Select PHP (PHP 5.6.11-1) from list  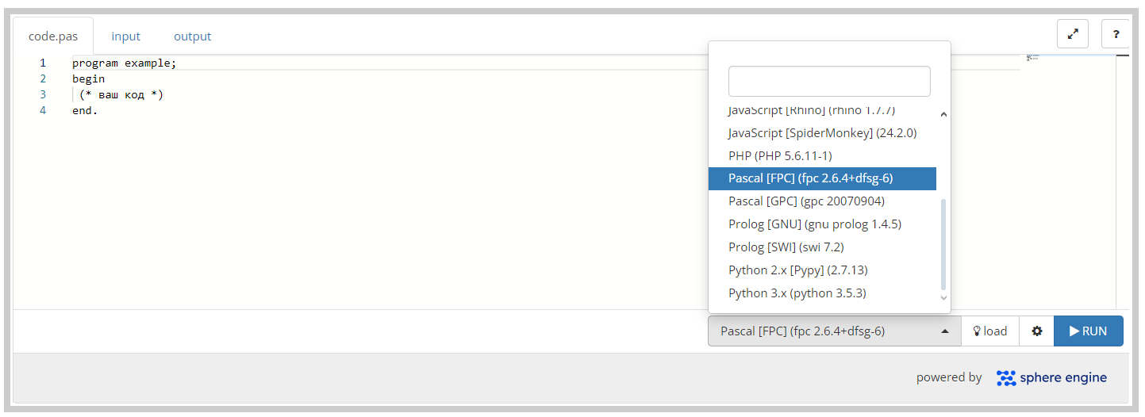(780, 155)
